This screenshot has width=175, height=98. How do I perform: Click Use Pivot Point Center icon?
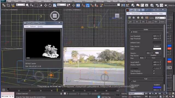(x=69, y=5)
